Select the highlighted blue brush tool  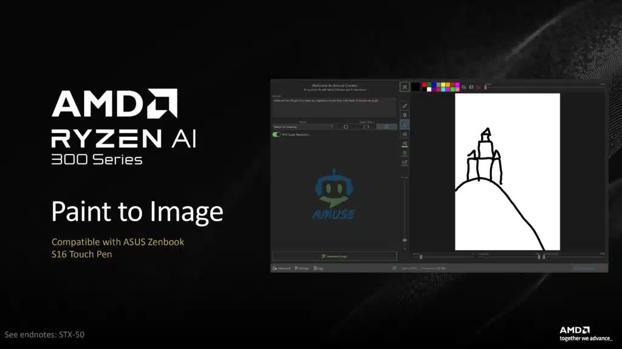405,125
